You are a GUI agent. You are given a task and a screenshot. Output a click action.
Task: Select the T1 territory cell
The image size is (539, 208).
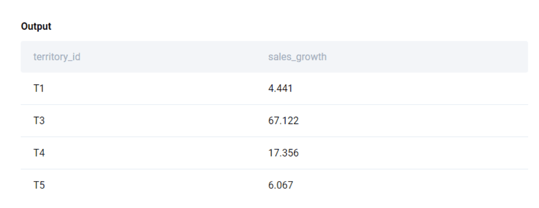click(39, 89)
